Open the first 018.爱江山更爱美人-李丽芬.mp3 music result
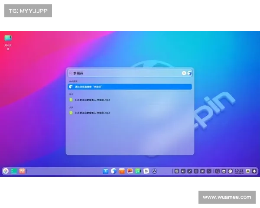This screenshot has height=208, width=260. click(92, 100)
